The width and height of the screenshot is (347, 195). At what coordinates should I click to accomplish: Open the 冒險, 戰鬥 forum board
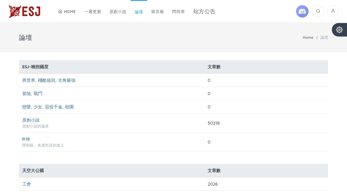(32, 93)
